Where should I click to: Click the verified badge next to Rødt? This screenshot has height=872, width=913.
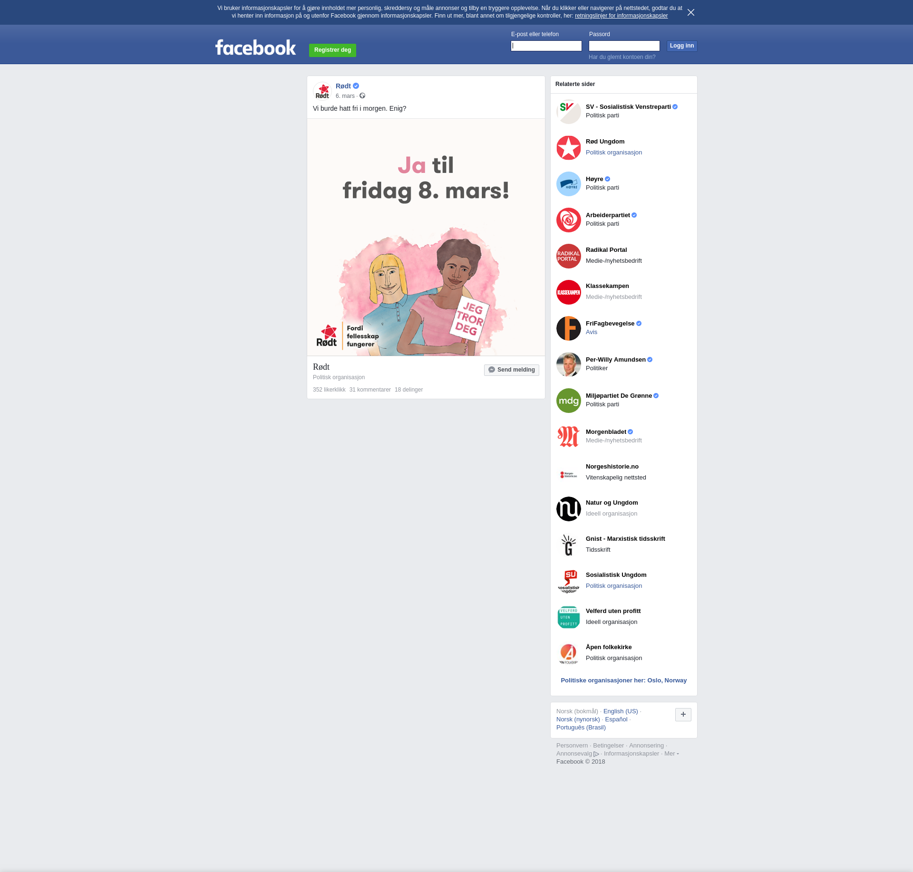(x=356, y=86)
